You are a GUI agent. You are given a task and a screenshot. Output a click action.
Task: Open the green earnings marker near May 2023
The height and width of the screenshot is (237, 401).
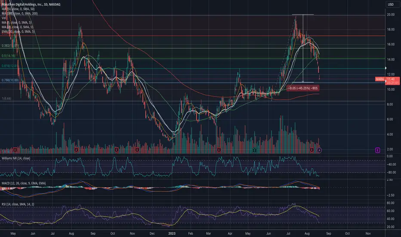pos(254,150)
